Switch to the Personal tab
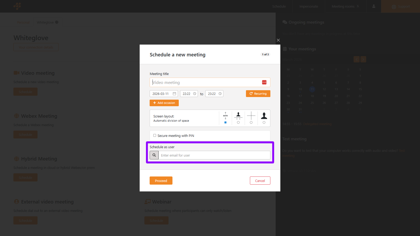The height and width of the screenshot is (236, 420). pyautogui.click(x=23, y=22)
